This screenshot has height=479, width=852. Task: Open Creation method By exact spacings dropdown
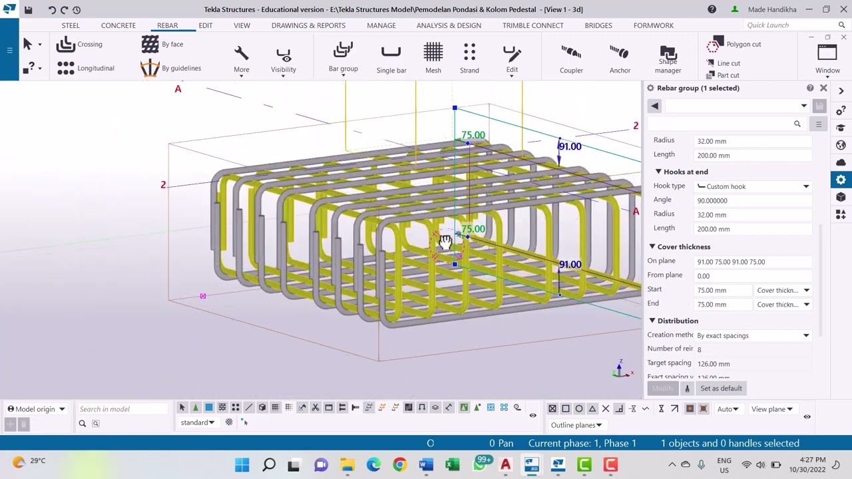753,335
